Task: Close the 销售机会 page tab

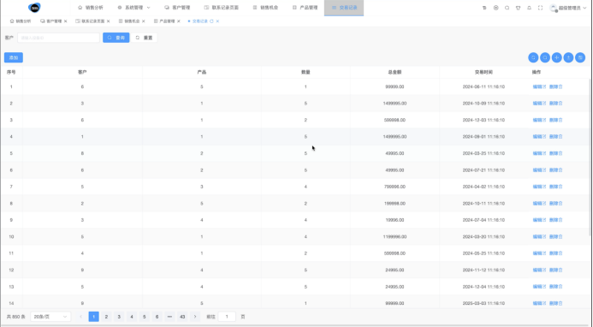Action: point(144,21)
